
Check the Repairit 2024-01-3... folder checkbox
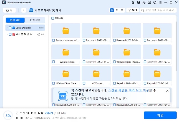(x=145, y=83)
